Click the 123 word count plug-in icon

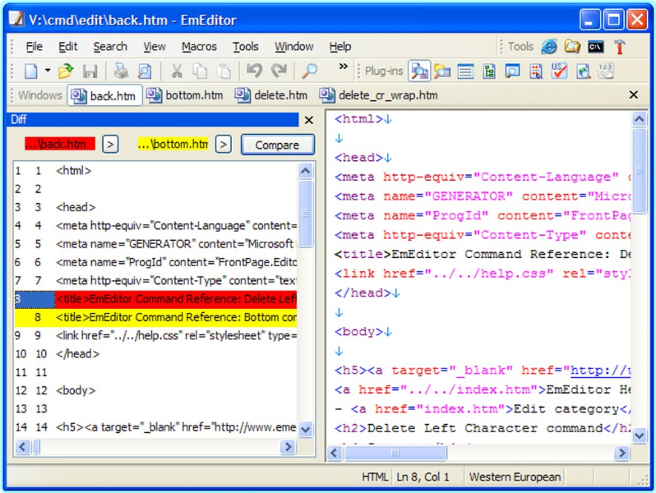[606, 71]
